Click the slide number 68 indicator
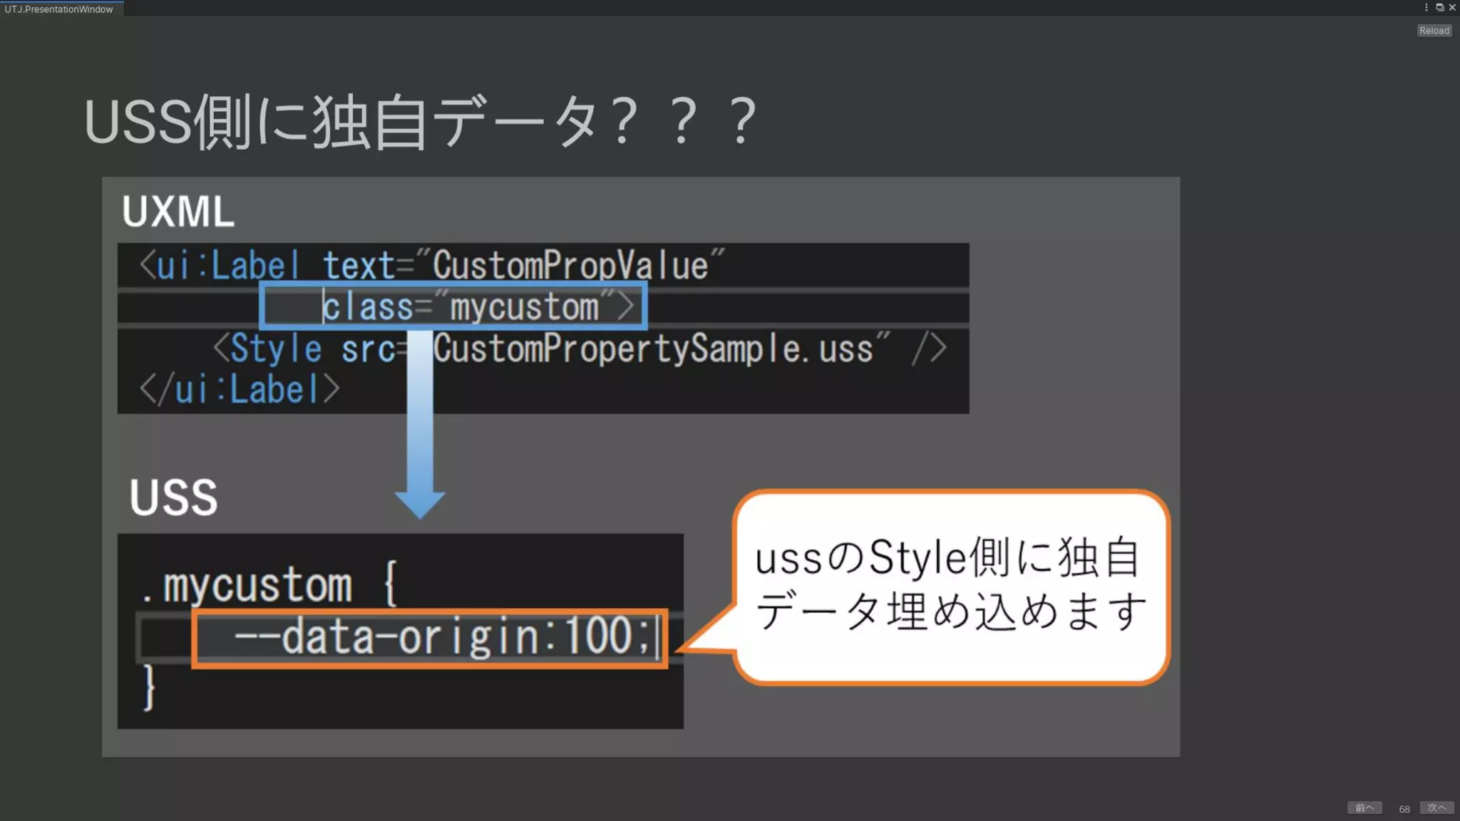The width and height of the screenshot is (1460, 821). 1404,809
